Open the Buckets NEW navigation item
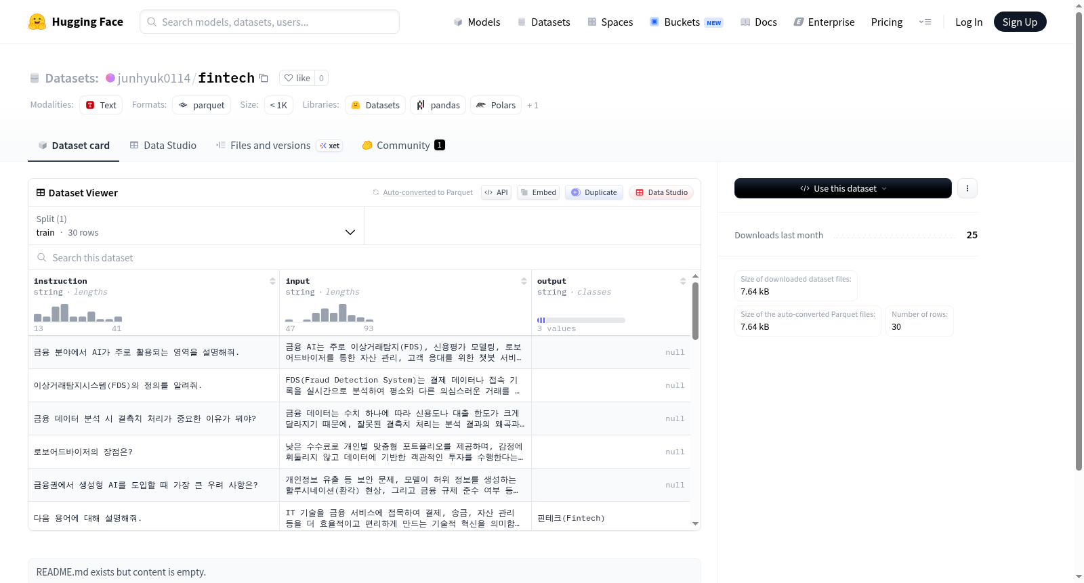 click(x=686, y=22)
